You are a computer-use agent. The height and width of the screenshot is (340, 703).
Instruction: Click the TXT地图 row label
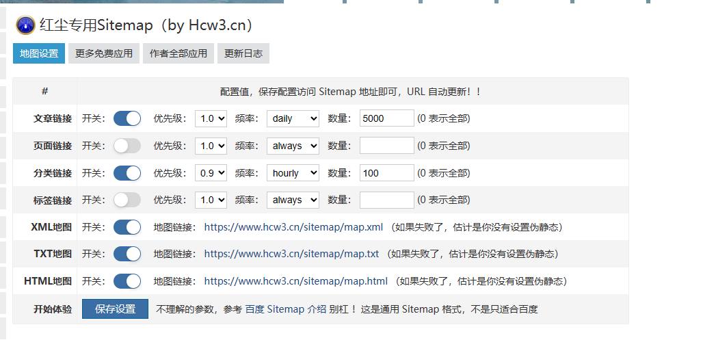click(53, 254)
